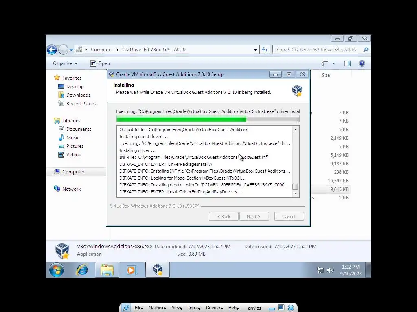Open the VirtualBox File menu
The width and height of the screenshot is (417, 312).
[138, 308]
